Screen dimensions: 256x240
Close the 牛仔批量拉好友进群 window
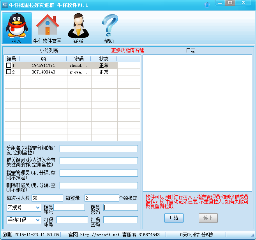point(243,3)
